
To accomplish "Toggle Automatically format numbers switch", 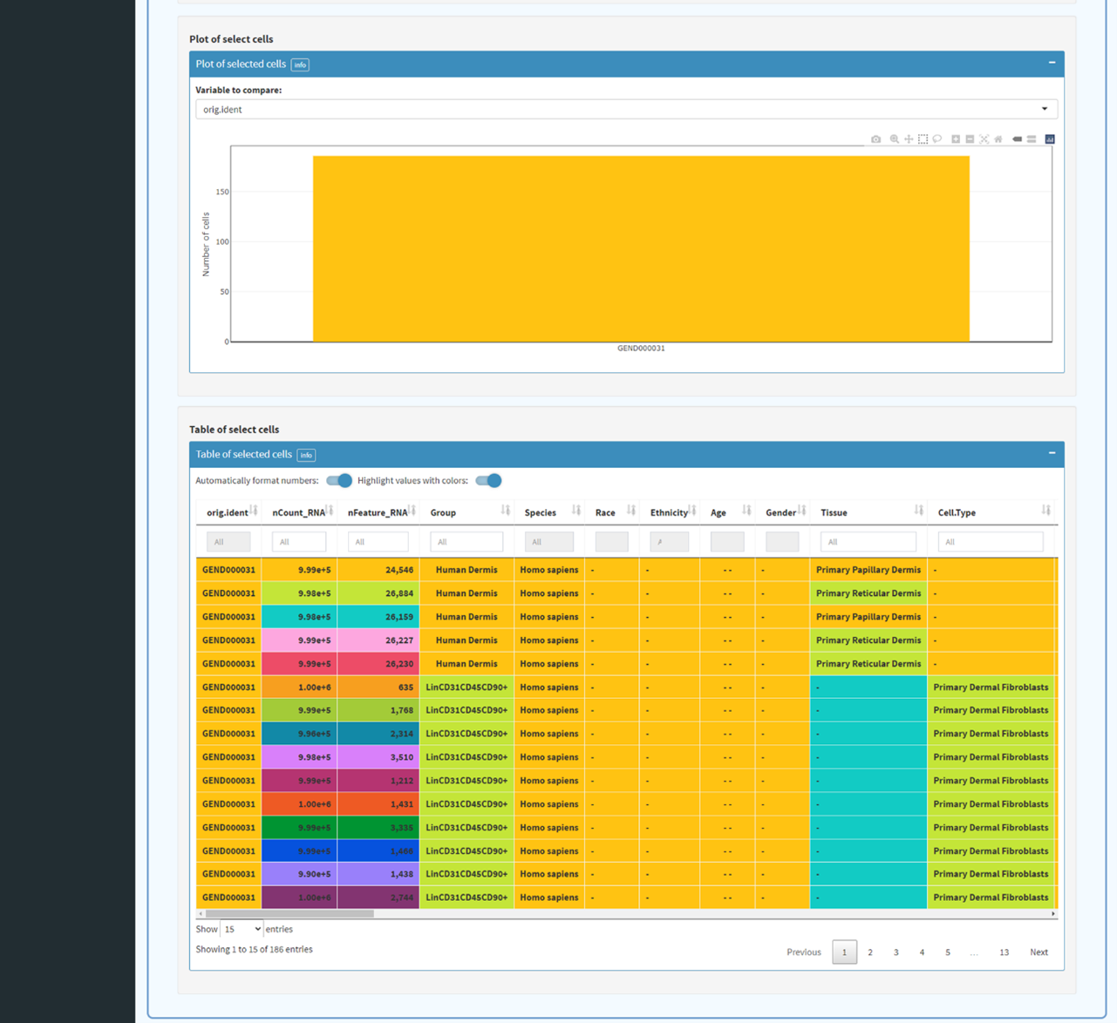I will pos(339,481).
